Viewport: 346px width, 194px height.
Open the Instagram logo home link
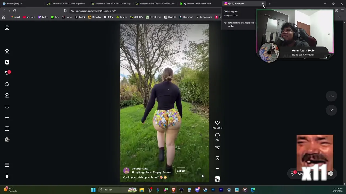tap(7, 28)
